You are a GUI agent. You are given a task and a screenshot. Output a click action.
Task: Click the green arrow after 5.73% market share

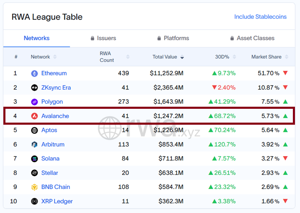(285, 116)
